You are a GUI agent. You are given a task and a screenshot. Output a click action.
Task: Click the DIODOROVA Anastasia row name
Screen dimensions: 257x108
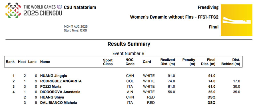60,92
